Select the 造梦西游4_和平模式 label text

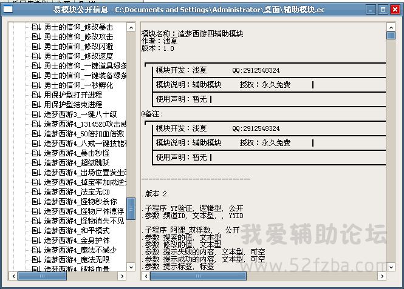[x=77, y=230]
